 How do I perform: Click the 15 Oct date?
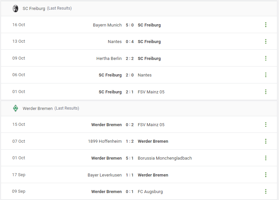(19, 124)
